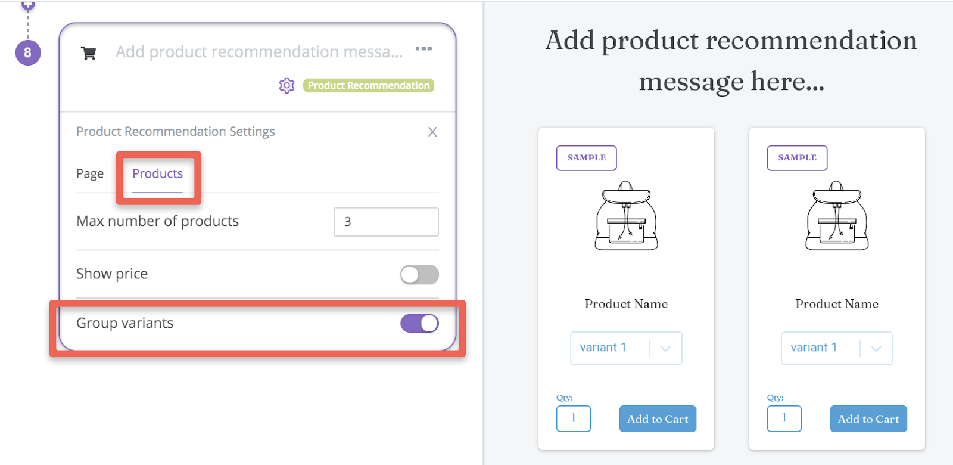Click the first product Add to Cart button
This screenshot has height=465, width=953.
(x=658, y=419)
